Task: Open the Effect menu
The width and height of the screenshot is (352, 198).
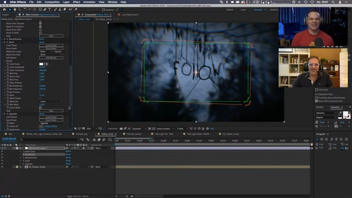Action: coord(76,2)
